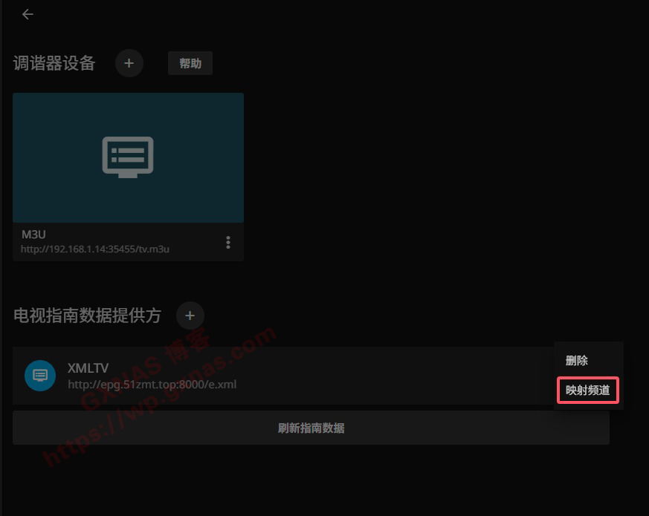This screenshot has height=516, width=649.
Task: Click the tv.m3u URL under M3U
Action: [x=95, y=249]
